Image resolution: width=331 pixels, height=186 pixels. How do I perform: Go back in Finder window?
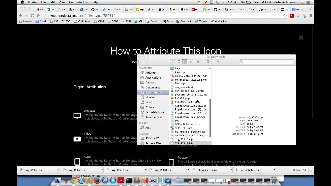tap(141, 61)
